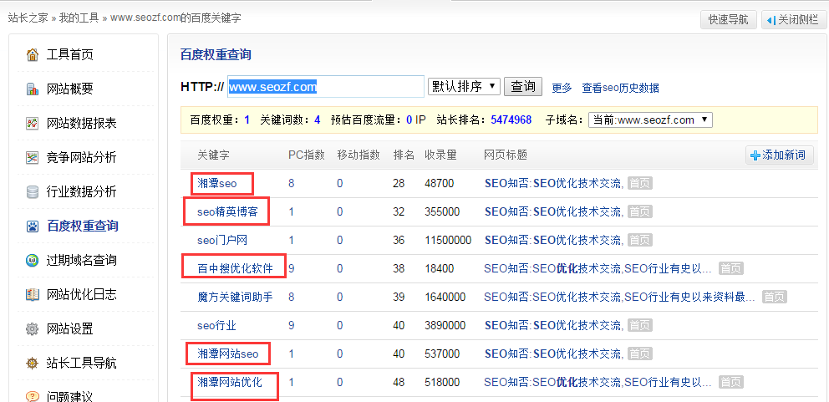Open keyword 湘潭网站优化

pyautogui.click(x=230, y=382)
